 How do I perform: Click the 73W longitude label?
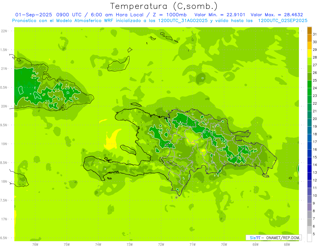[x=129, y=245]
